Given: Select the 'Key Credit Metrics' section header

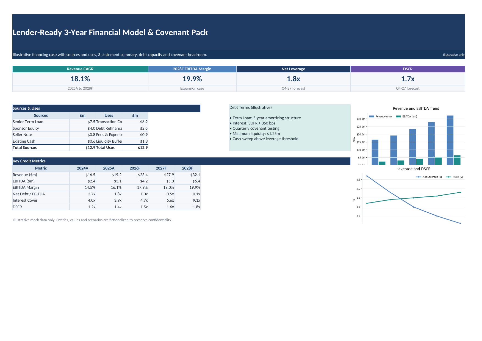Looking at the screenshot, I should click(x=181, y=161).
